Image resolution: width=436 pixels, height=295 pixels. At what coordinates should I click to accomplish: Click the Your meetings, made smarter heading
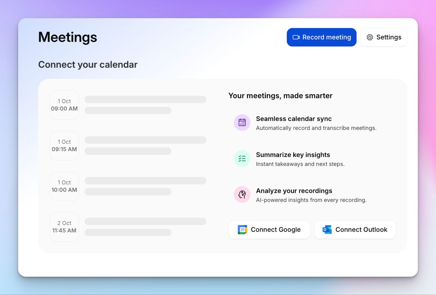click(x=280, y=96)
